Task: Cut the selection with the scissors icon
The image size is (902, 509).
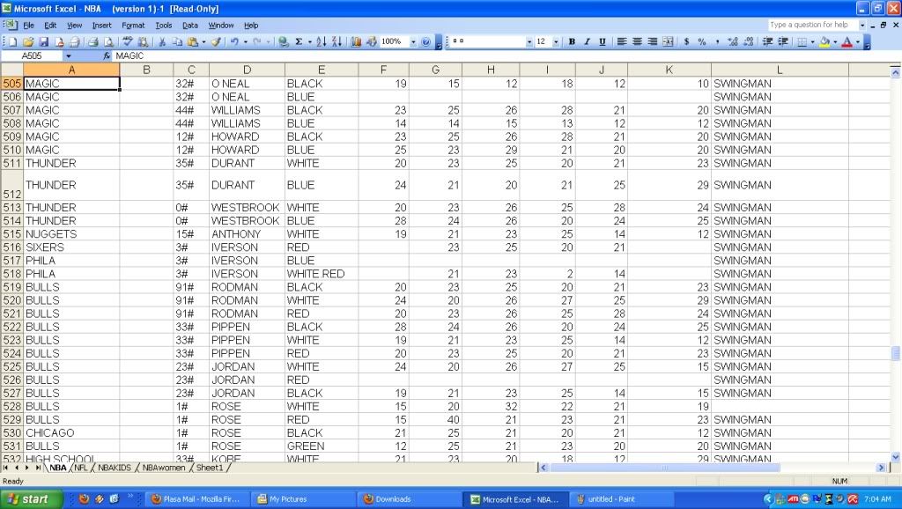Action: click(x=162, y=42)
